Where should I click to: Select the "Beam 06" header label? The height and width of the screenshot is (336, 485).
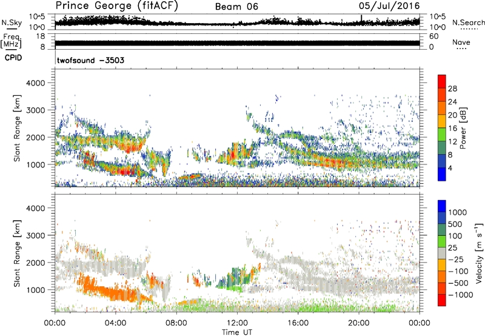pos(236,7)
